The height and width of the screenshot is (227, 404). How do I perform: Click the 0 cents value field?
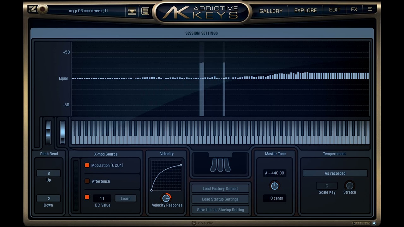[x=275, y=198]
